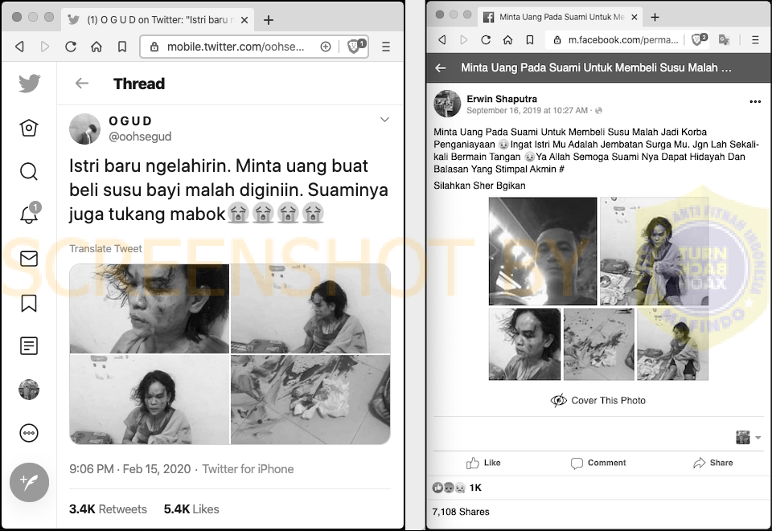Open the Facebook browser hamburger menu
The width and height of the screenshot is (772, 531).
pos(755,40)
